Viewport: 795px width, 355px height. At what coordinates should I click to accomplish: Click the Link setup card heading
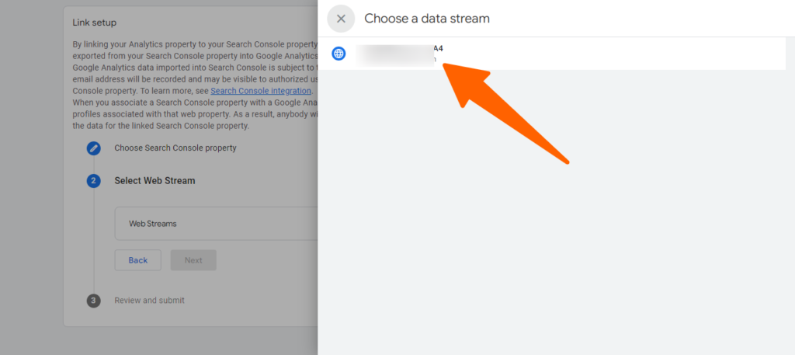tap(95, 23)
